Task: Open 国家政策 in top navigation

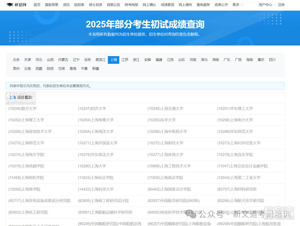Action: click(x=52, y=5)
